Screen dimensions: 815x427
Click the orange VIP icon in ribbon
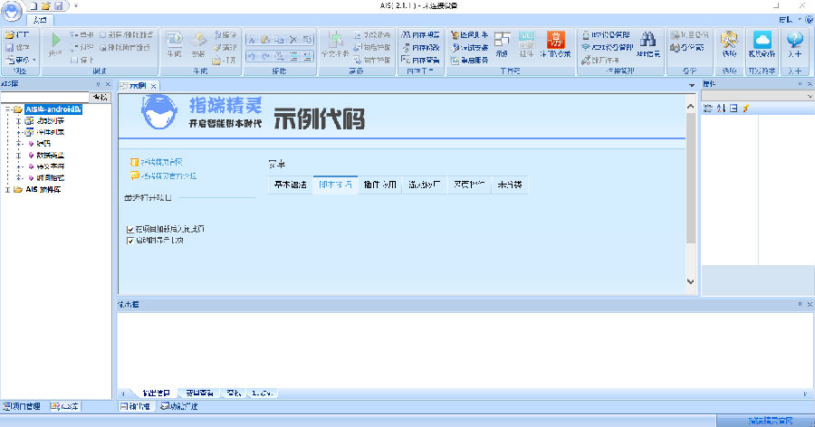(x=555, y=40)
